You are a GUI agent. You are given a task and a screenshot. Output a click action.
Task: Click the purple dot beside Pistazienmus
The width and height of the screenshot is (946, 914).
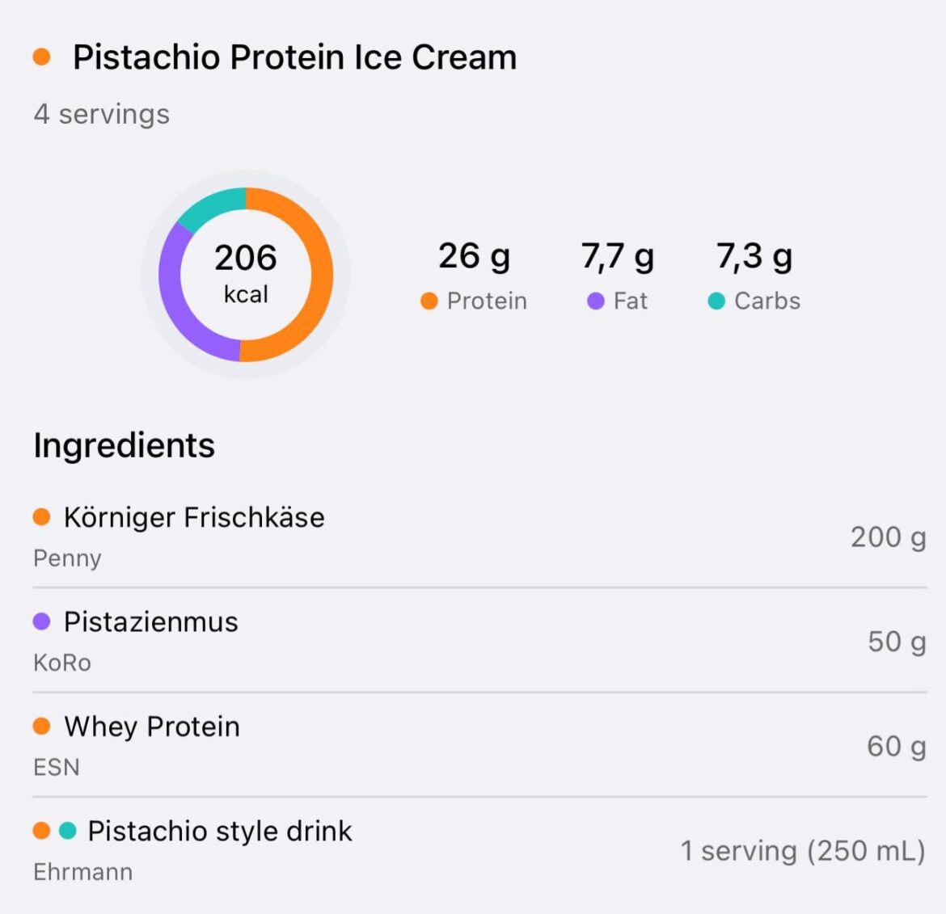[x=41, y=621]
